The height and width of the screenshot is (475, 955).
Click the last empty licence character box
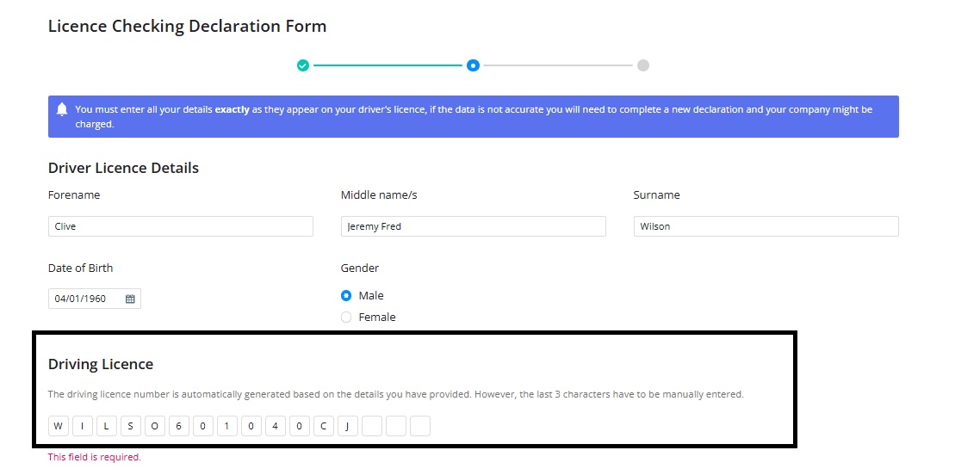420,426
